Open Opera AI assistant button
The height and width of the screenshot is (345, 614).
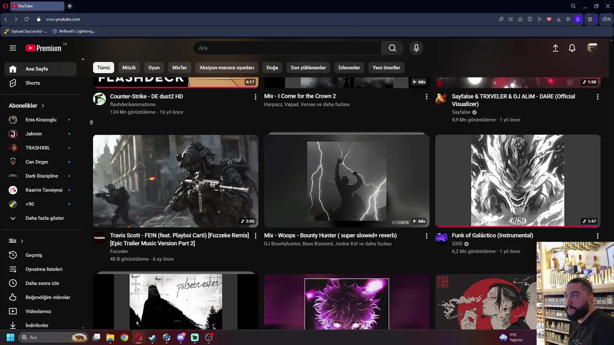[x=606, y=19]
